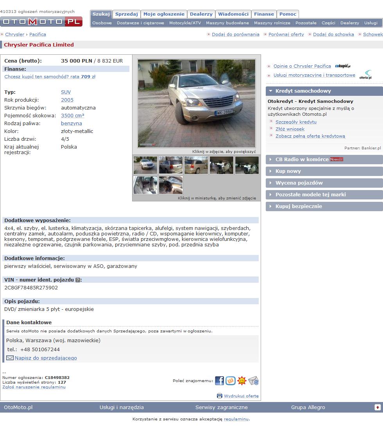The height and width of the screenshot is (429, 383).
Task: Select the third thumbnail, rear view of car
Action: (x=196, y=165)
